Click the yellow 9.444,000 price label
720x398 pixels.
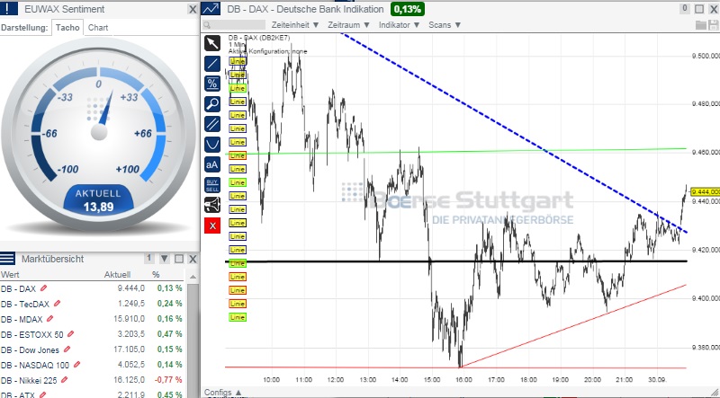click(705, 191)
